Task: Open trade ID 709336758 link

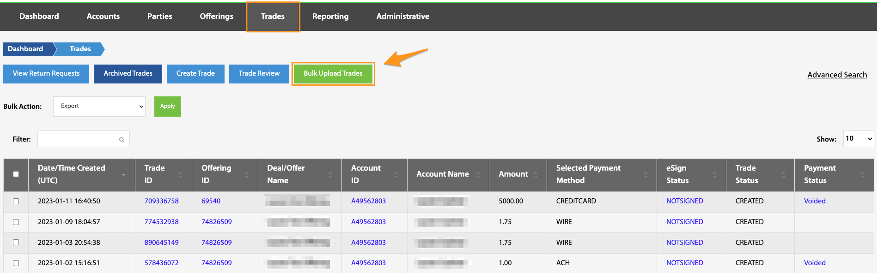Action: coord(161,201)
